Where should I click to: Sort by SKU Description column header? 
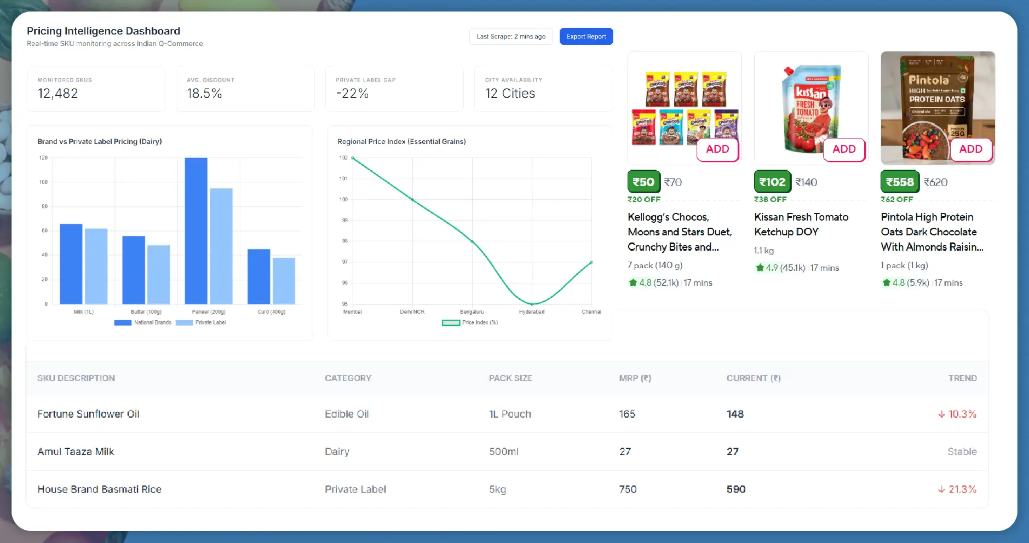tap(76, 378)
